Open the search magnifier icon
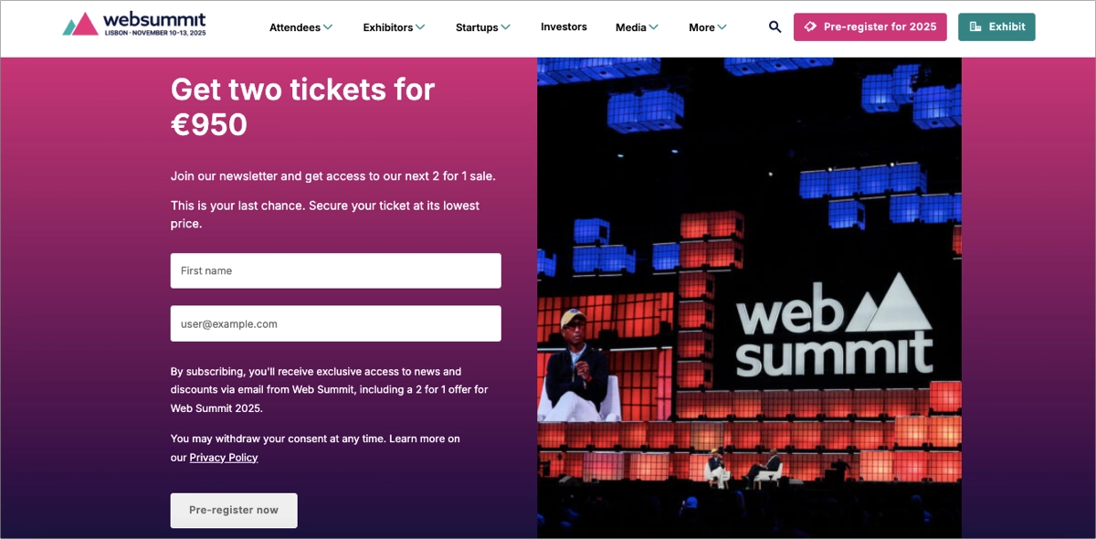 (x=775, y=27)
